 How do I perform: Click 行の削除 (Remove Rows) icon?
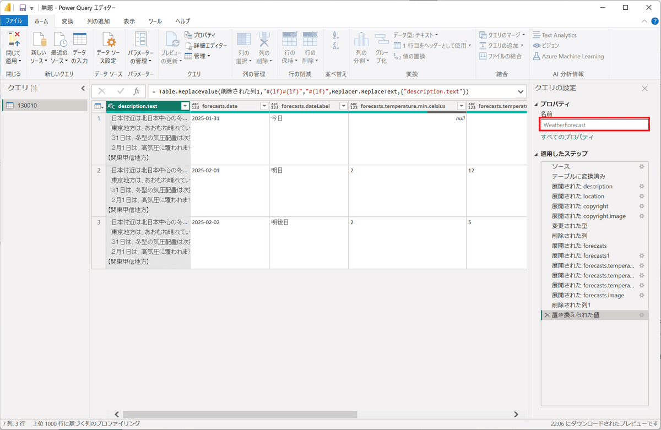310,40
